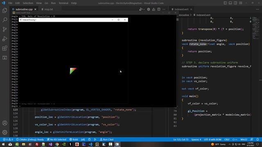Open the View menu

pyautogui.click(x=39, y=3)
